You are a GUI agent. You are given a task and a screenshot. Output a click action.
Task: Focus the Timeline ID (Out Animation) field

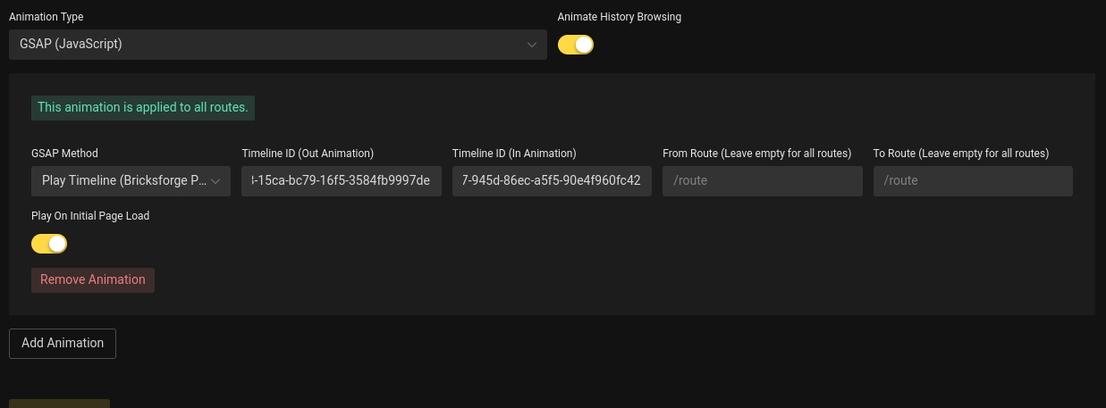(x=342, y=181)
